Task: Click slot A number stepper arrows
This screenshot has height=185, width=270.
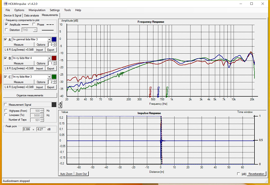Action: coord(54,45)
